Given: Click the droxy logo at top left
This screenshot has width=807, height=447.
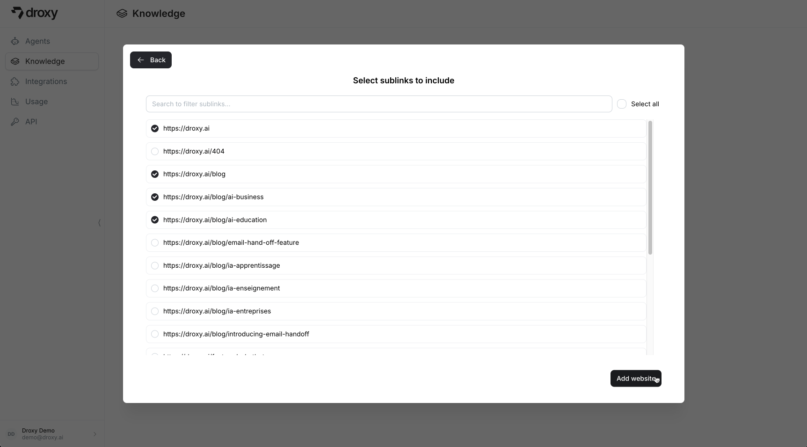Looking at the screenshot, I should pos(35,13).
